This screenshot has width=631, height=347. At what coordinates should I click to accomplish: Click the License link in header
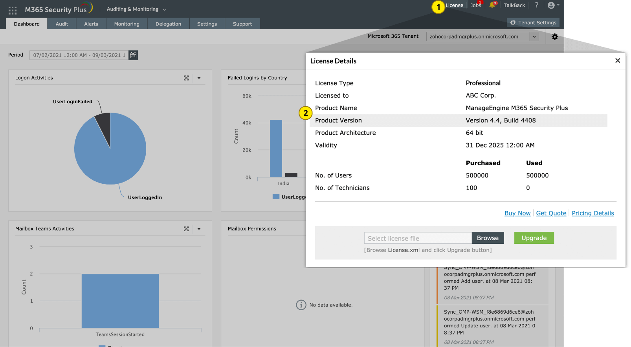[454, 5]
